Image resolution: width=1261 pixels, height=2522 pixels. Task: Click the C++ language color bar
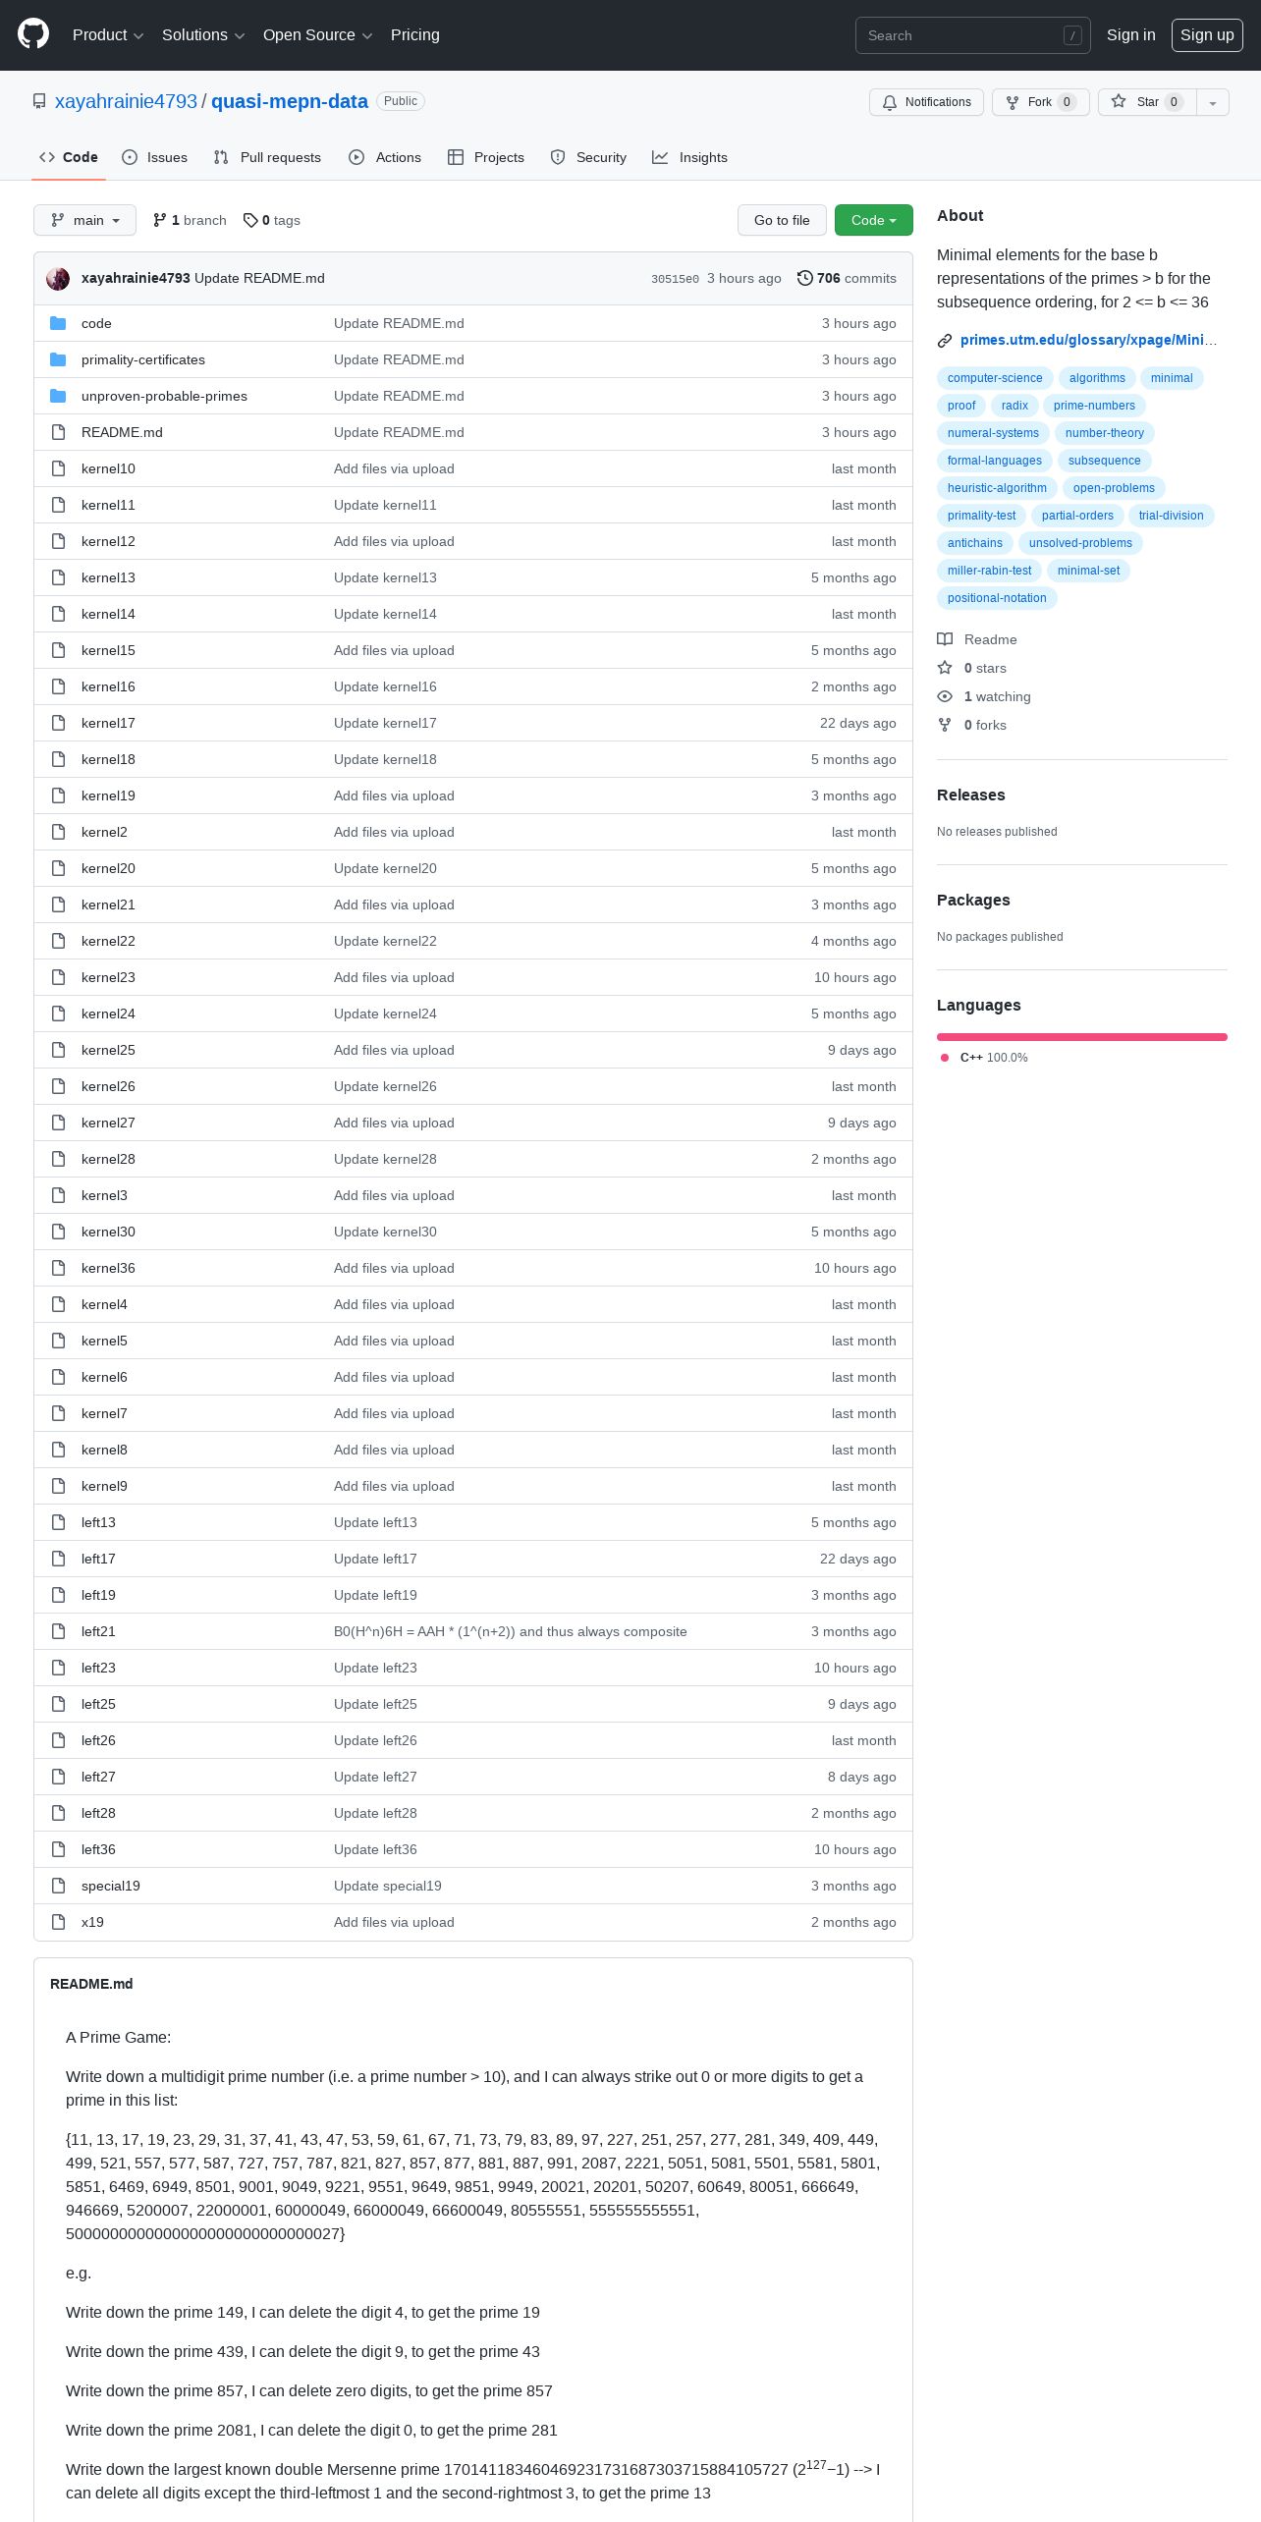click(1082, 1037)
